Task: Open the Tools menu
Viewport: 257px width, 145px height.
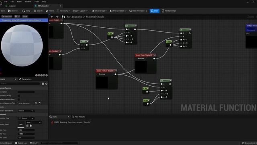Action: click(37, 2)
